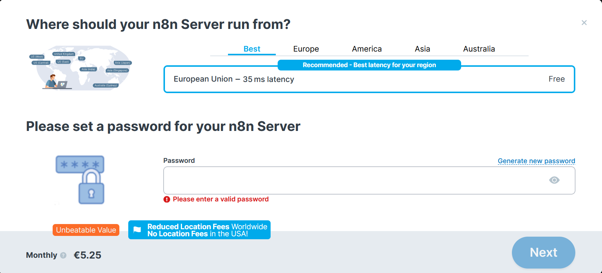The image size is (602, 273).
Task: Click the Asia (Japan) map label
Action: pos(122,63)
